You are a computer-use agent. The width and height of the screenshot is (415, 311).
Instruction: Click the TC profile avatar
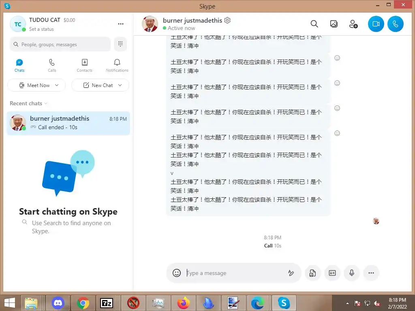(18, 24)
